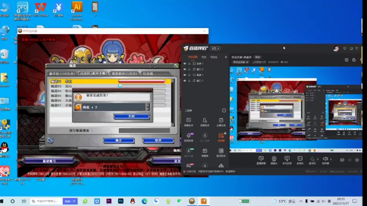The height and width of the screenshot is (206, 367).
Task: Select 新手区 tab in channel dialog
Action: tap(62, 73)
